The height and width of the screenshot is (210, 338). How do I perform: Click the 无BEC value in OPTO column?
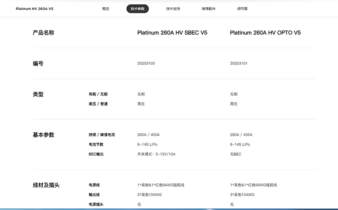(x=235, y=154)
